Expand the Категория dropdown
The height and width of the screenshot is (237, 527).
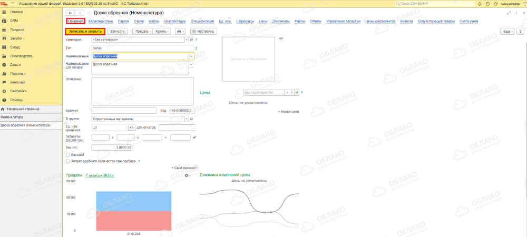(x=187, y=39)
